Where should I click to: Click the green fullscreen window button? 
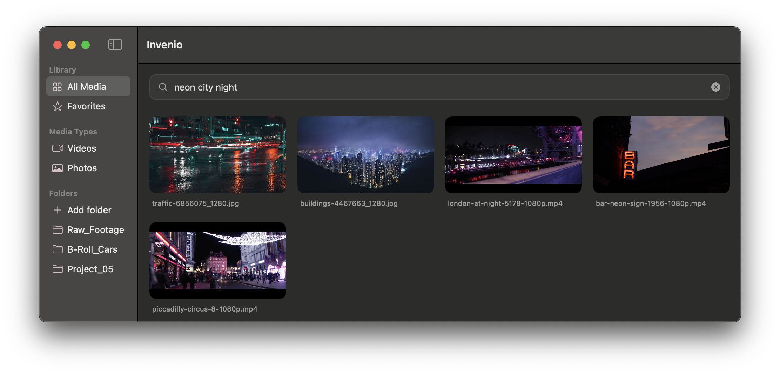(86, 45)
